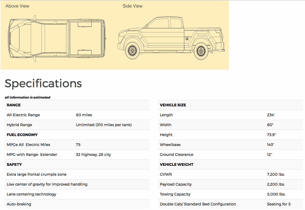Click 'Lane centering technology' row
Screen dimensions: 305x210
(x=77, y=194)
